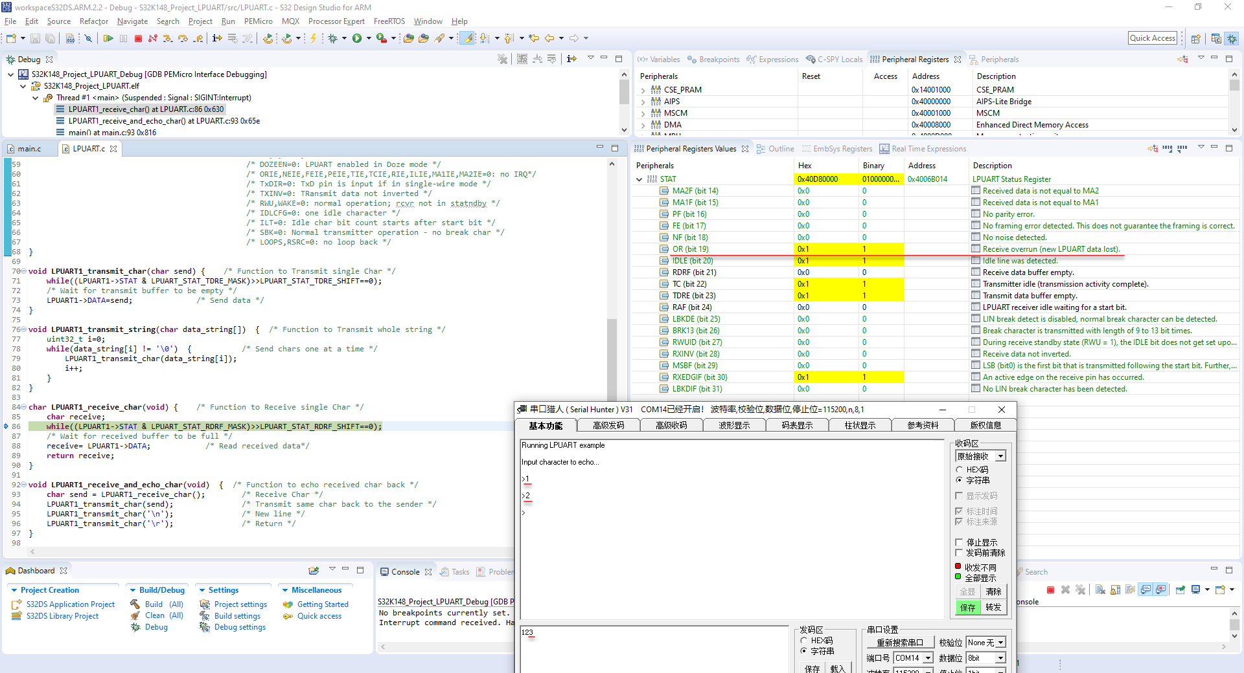Click the Quick Access search field
This screenshot has height=673, width=1244.
click(x=1152, y=38)
